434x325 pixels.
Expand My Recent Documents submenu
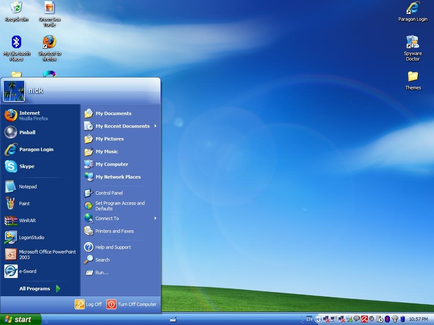pos(121,126)
